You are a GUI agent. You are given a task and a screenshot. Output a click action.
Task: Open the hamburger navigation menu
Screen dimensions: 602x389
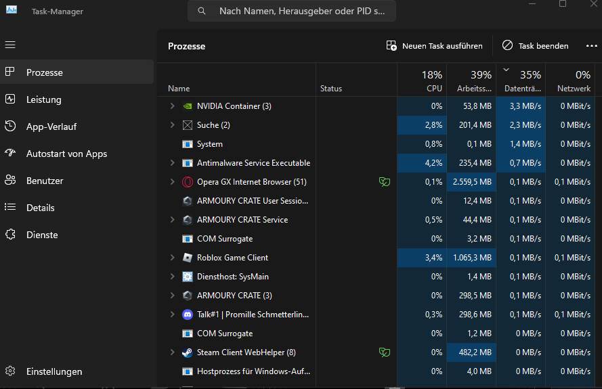(10, 45)
